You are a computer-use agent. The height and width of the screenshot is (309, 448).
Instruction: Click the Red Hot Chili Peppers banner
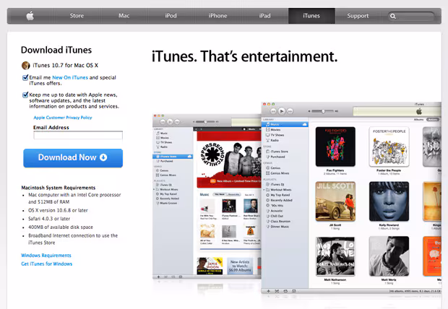[229, 160]
